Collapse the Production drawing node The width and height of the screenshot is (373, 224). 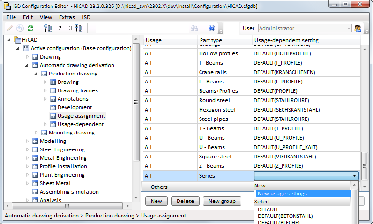pyautogui.click(x=36, y=74)
